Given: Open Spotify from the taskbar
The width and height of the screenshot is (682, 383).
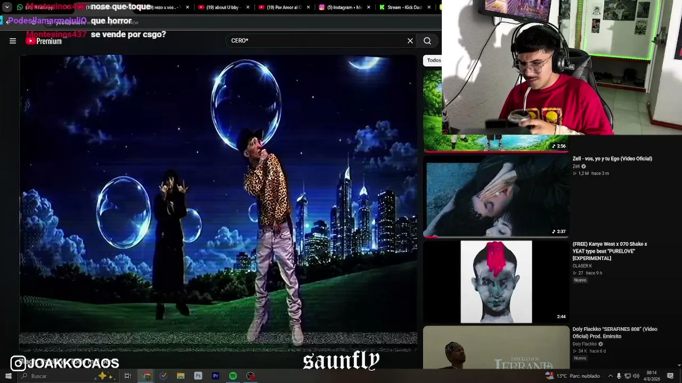Looking at the screenshot, I should pyautogui.click(x=233, y=376).
